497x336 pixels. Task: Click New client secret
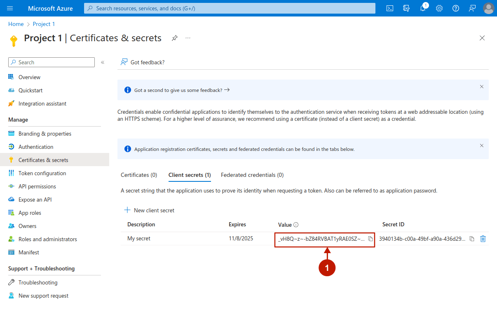149,210
